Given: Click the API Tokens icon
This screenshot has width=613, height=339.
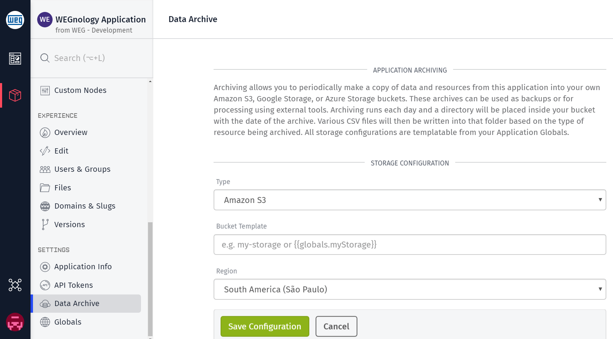Looking at the screenshot, I should coord(45,285).
